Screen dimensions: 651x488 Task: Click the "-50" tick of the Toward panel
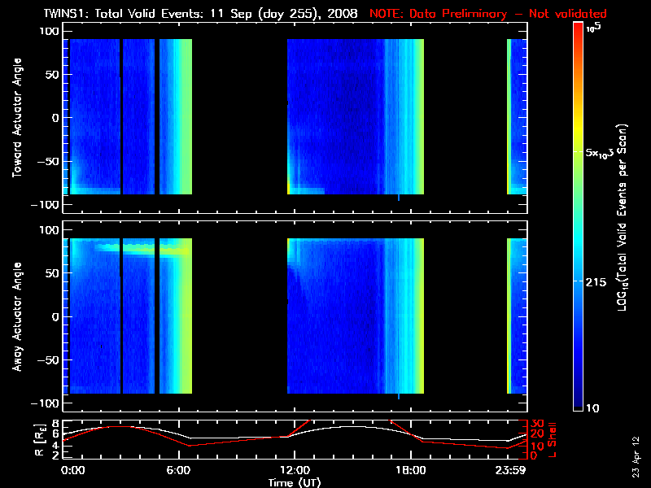pos(48,161)
